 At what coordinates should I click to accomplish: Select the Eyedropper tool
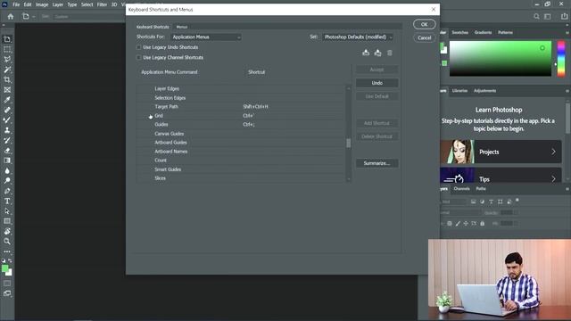click(x=7, y=100)
